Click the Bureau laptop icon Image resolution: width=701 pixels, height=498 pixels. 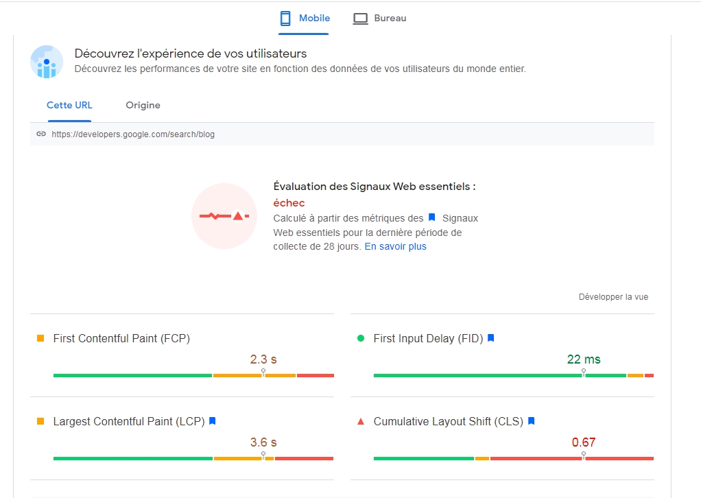(x=360, y=19)
